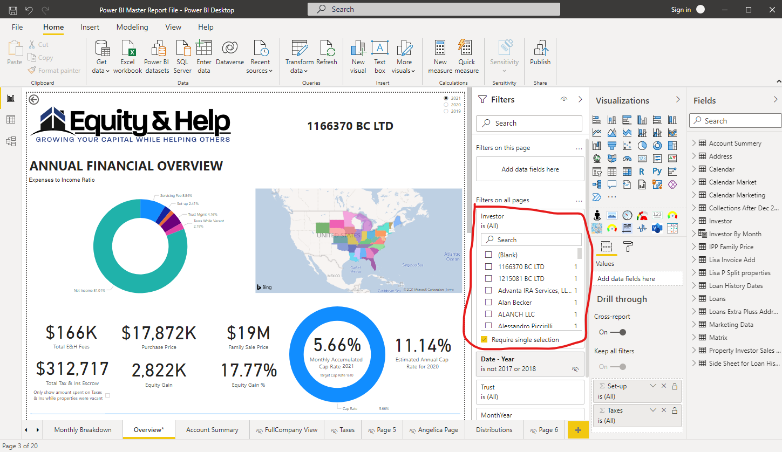782x452 pixels.
Task: Add a new page with plus button
Action: 579,430
